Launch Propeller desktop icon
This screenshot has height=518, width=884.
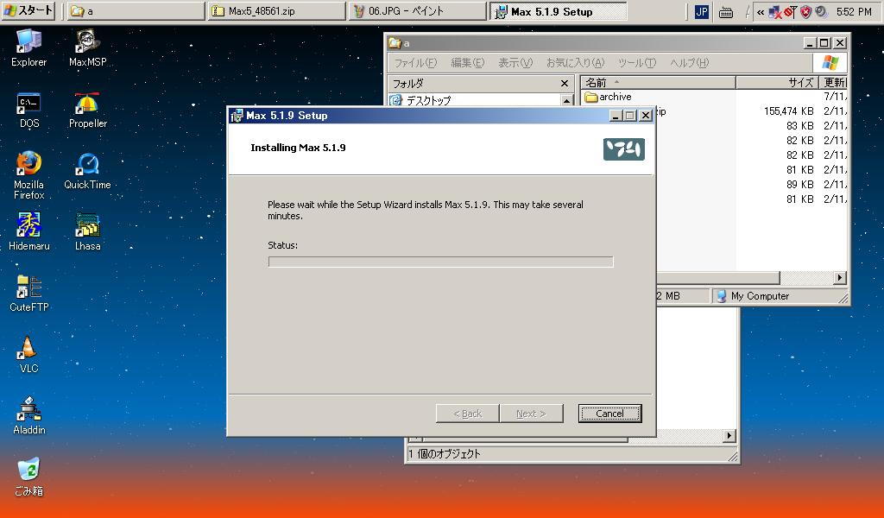coord(87,110)
